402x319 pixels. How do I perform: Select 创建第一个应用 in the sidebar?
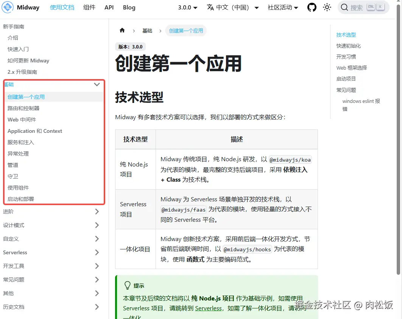26,97
